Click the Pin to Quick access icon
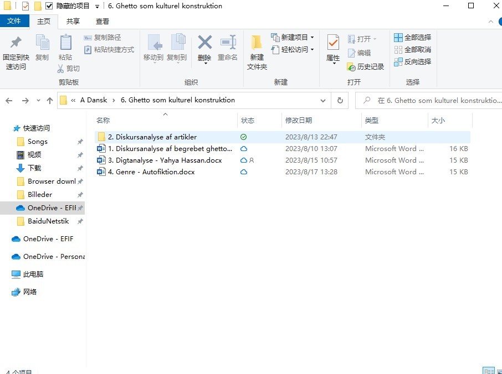 [16, 43]
